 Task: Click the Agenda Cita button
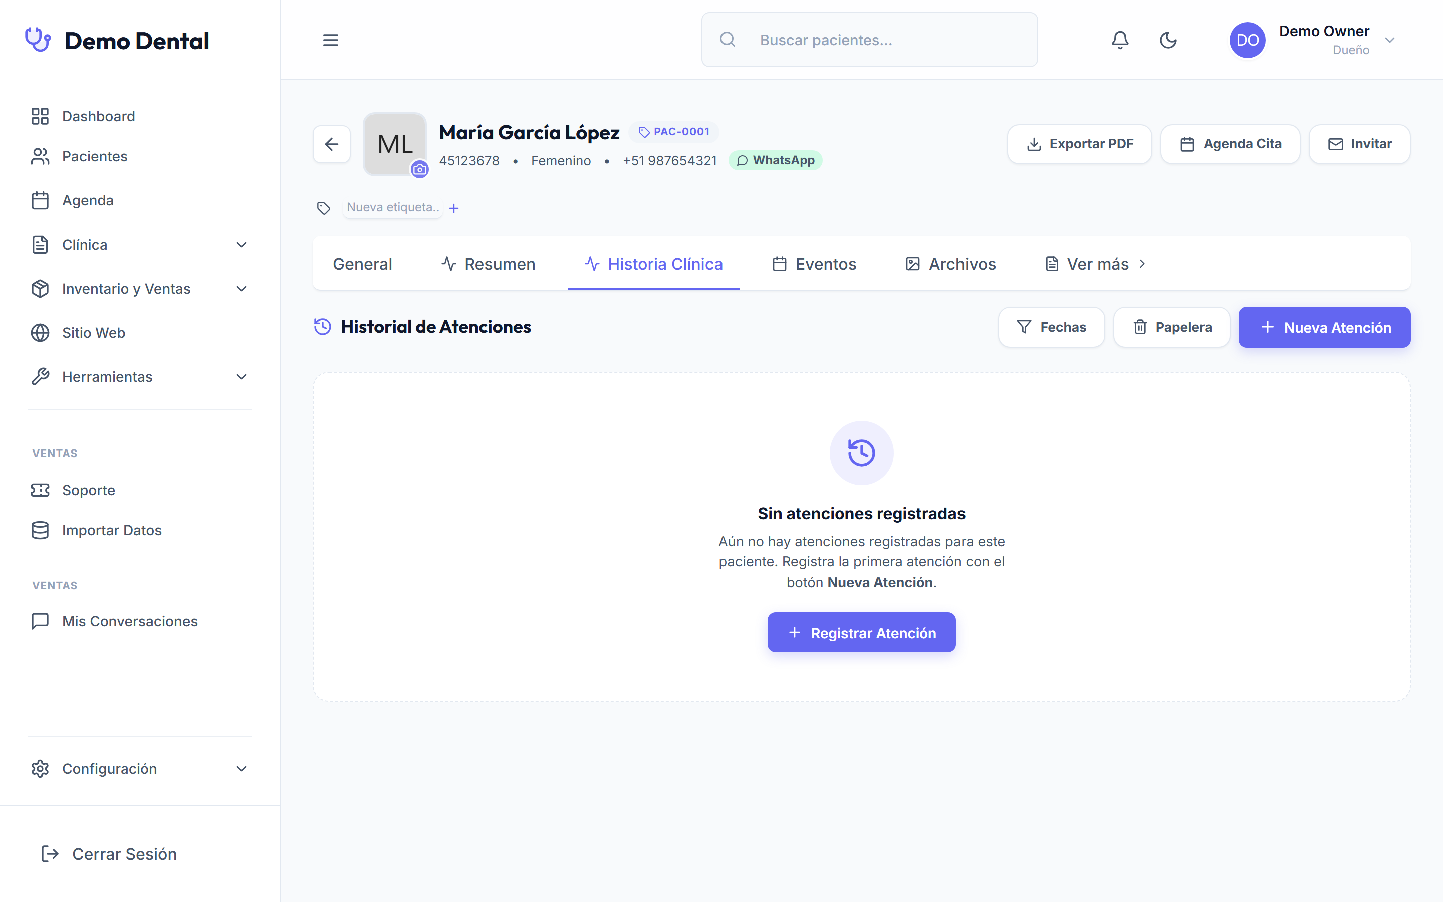[1230, 144]
